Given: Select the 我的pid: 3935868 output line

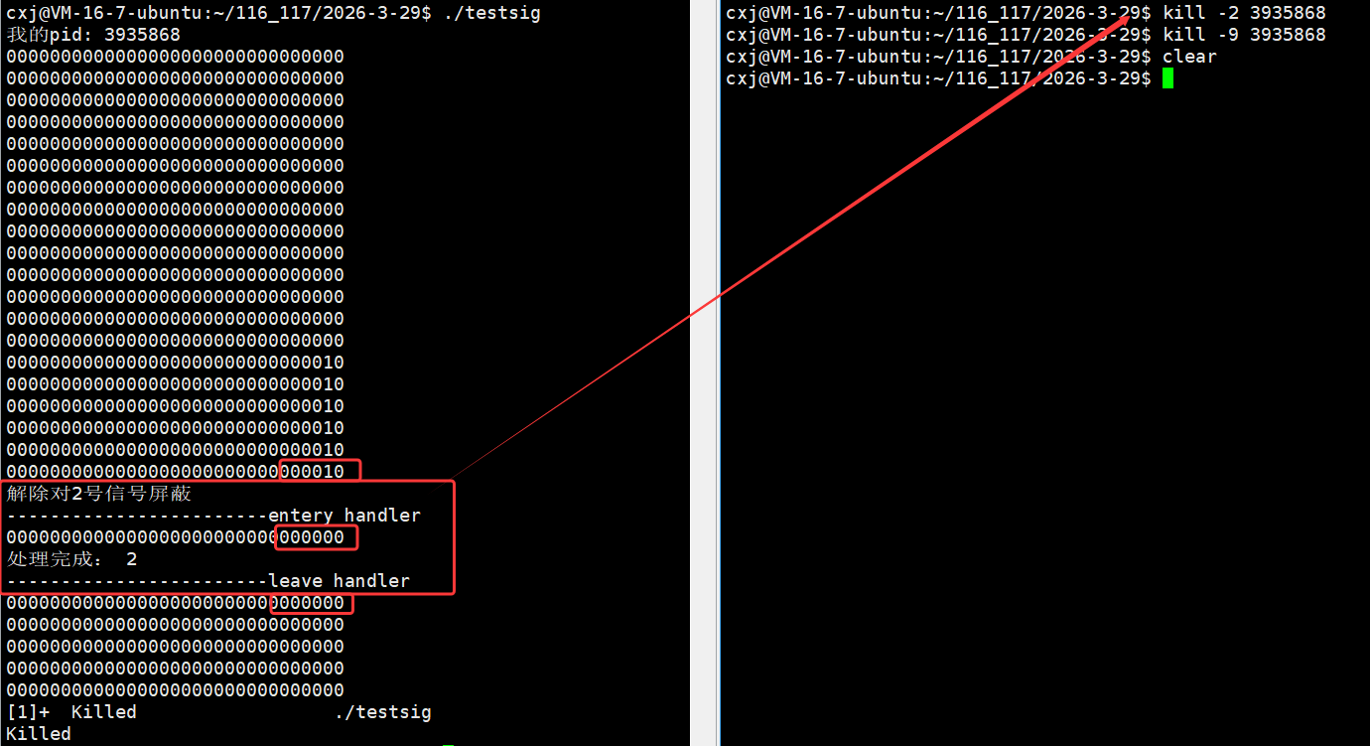Looking at the screenshot, I should (93, 35).
